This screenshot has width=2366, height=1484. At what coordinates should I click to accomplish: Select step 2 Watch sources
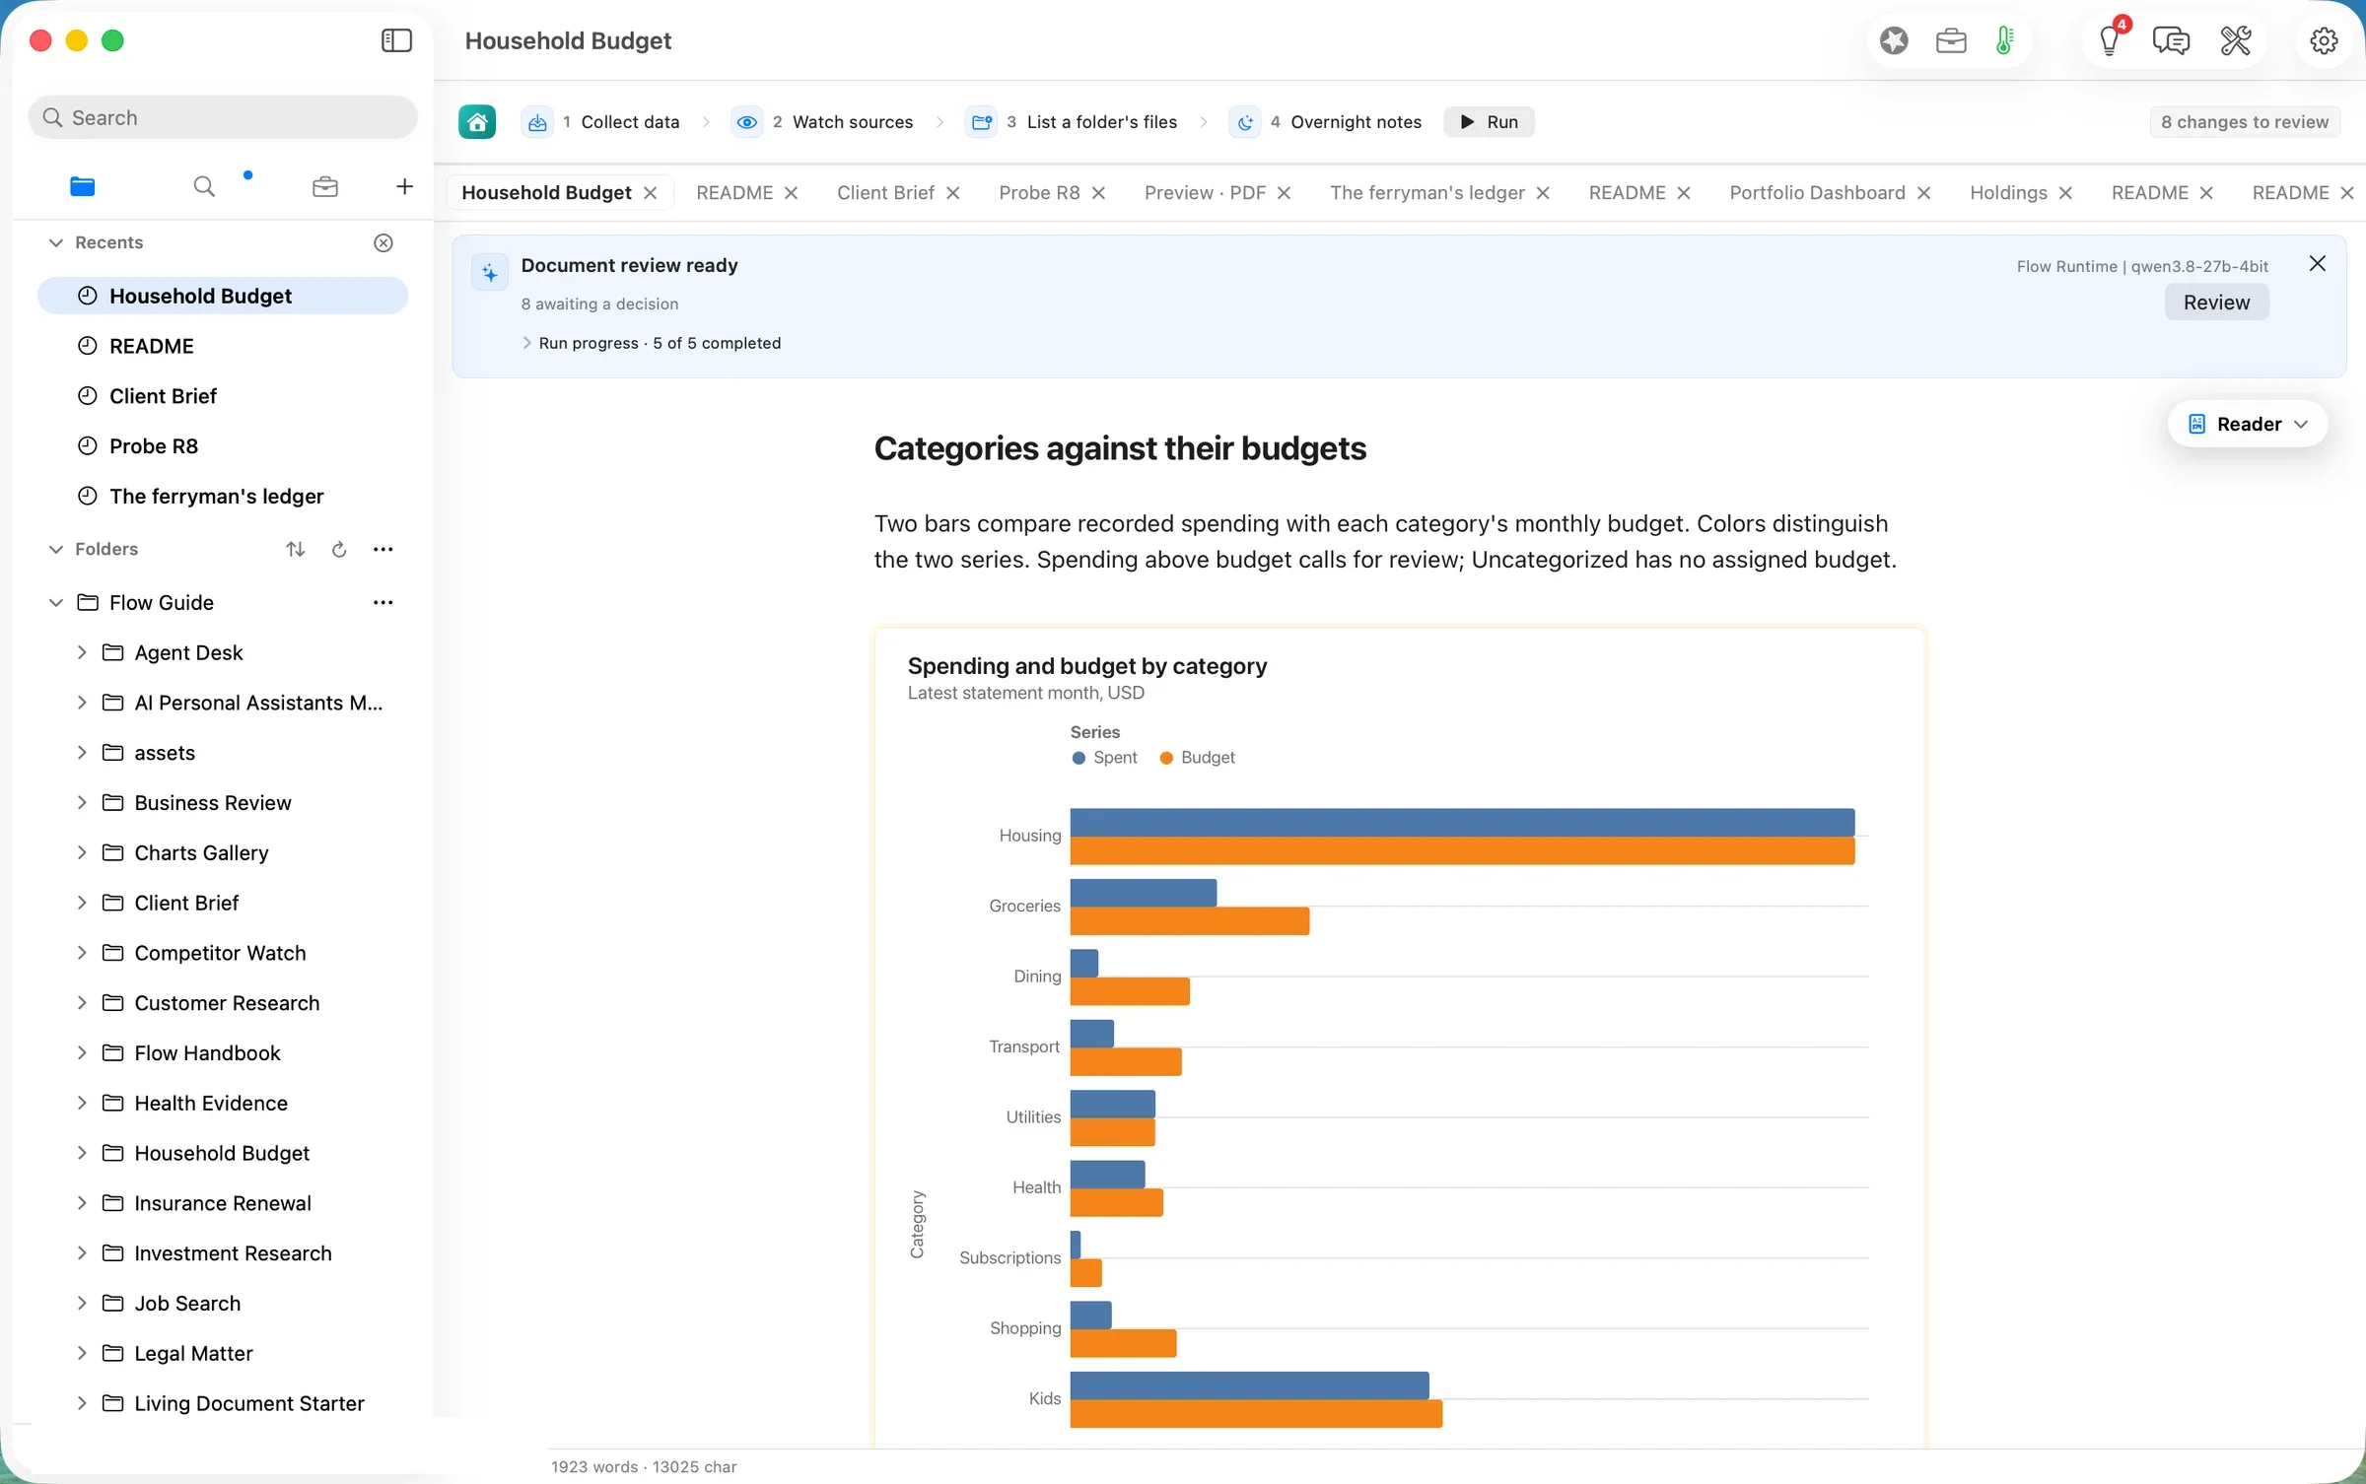click(823, 122)
